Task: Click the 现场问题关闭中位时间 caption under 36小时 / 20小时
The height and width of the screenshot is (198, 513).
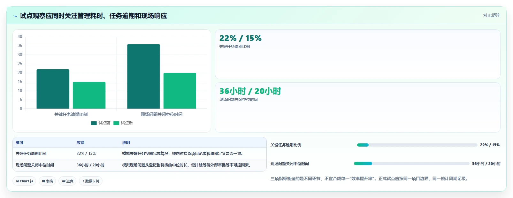Action: click(x=238, y=100)
